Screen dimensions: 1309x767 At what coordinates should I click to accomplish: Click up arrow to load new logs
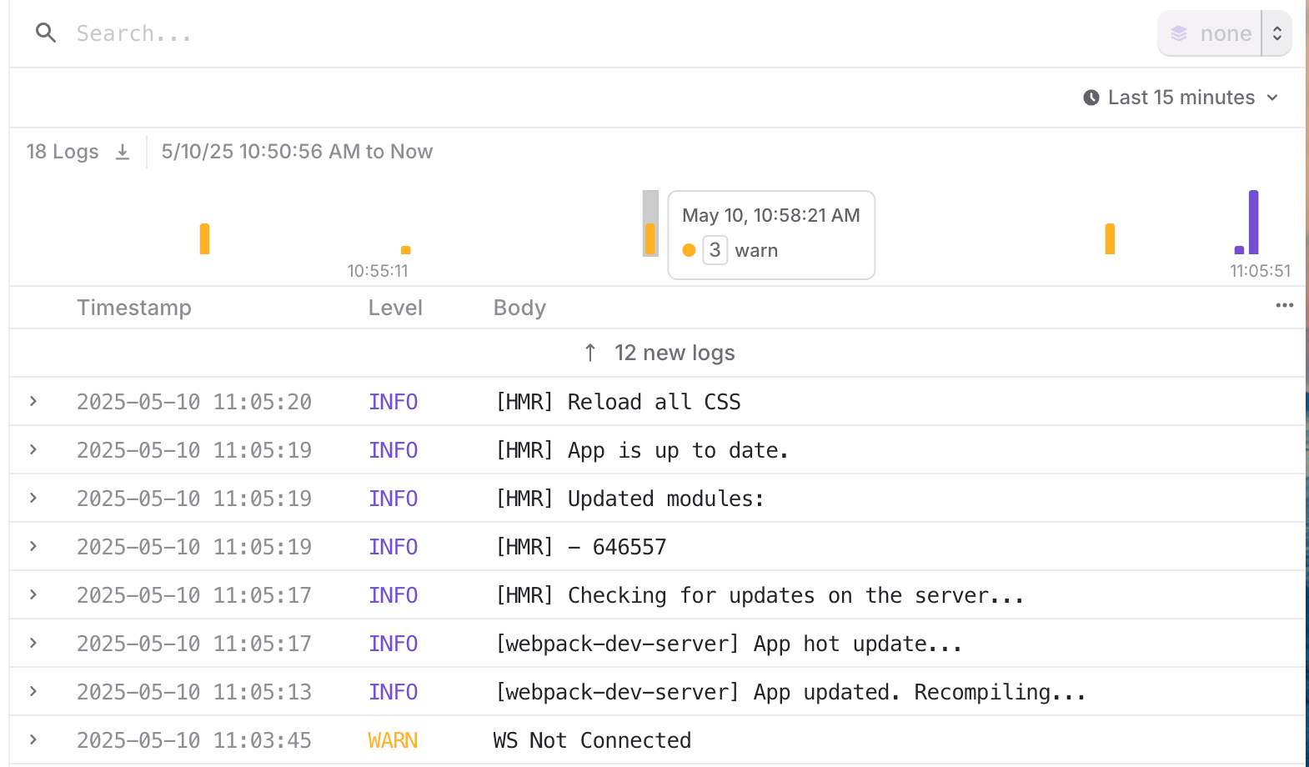(590, 353)
